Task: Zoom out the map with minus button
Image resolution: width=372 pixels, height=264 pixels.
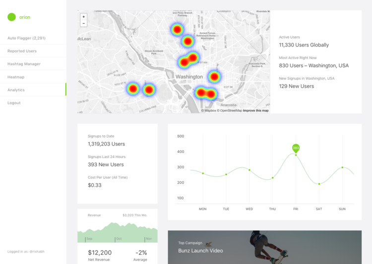Action: point(83,23)
